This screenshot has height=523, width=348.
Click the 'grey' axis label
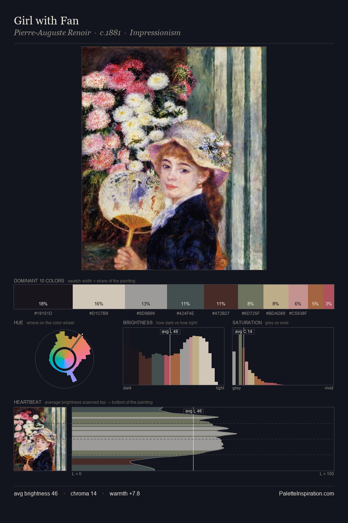pos(237,388)
